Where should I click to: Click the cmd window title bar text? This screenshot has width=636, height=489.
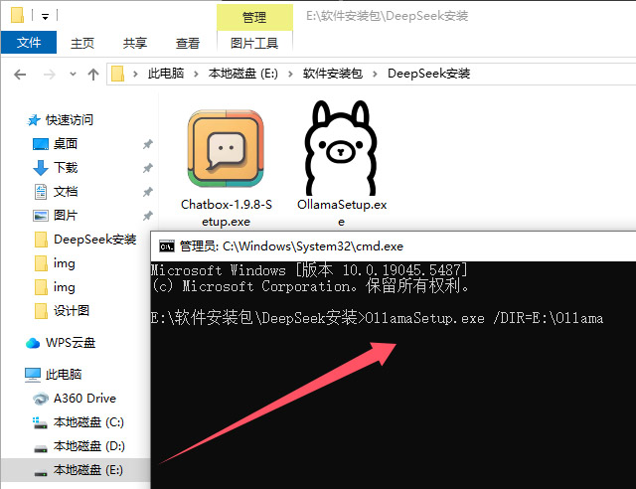291,246
